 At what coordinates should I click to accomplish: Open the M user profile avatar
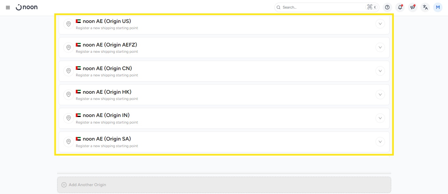coord(438,7)
